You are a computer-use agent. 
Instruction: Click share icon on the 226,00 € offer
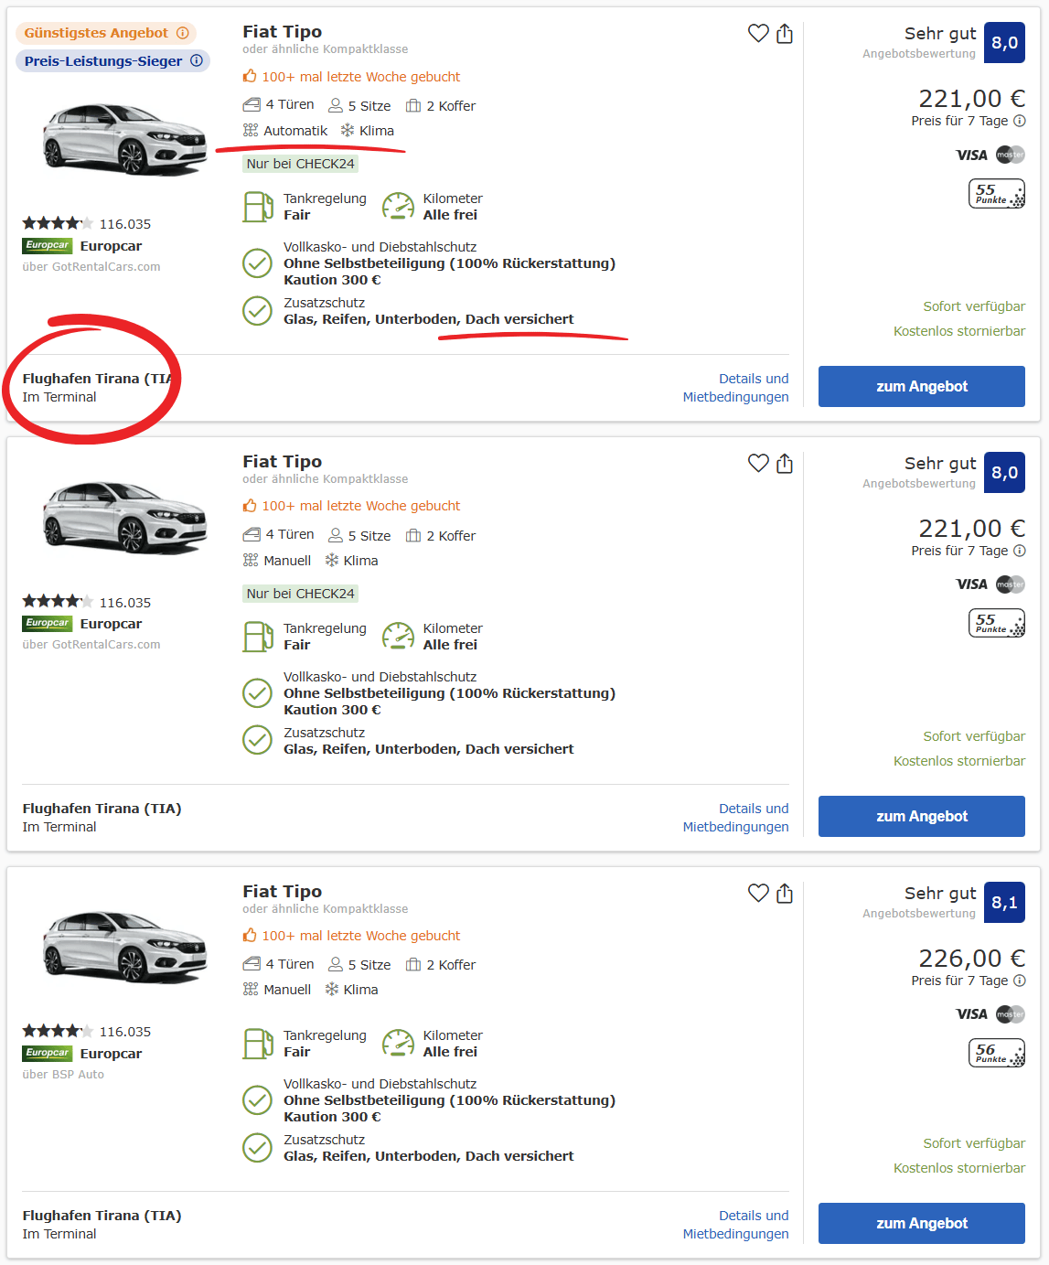(785, 893)
